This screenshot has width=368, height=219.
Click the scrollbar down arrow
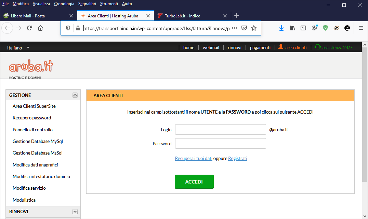click(365, 216)
